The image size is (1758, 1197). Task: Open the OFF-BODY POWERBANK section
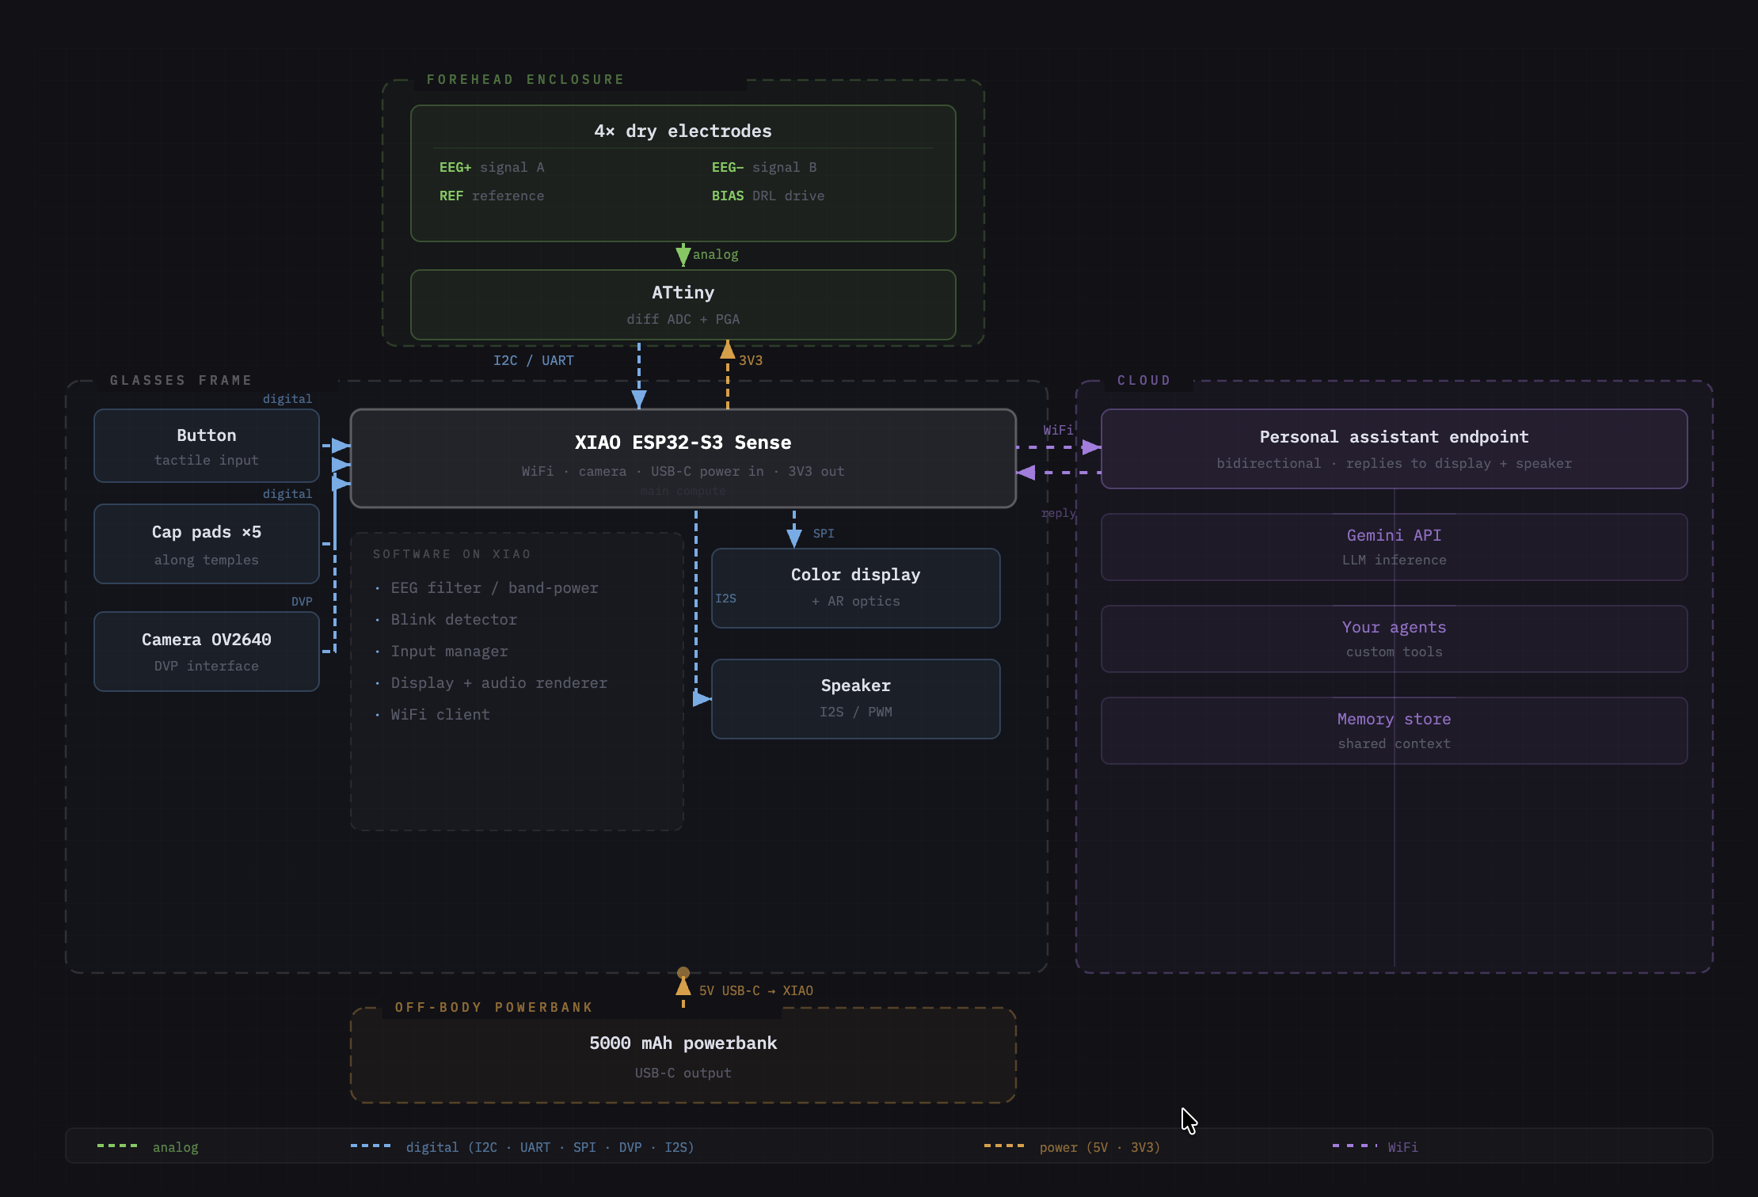coord(493,1007)
